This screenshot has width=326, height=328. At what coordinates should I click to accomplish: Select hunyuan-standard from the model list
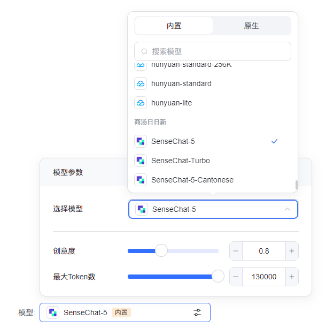click(181, 83)
